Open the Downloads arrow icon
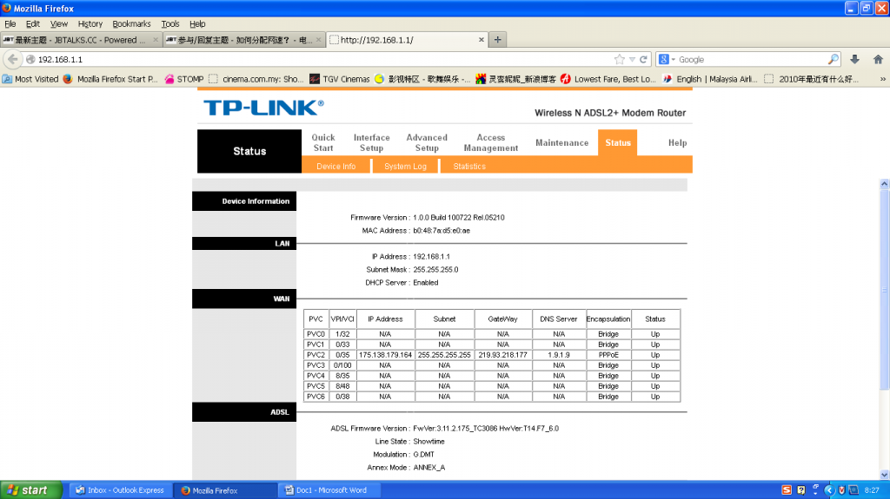Image resolution: width=890 pixels, height=499 pixels. [854, 59]
